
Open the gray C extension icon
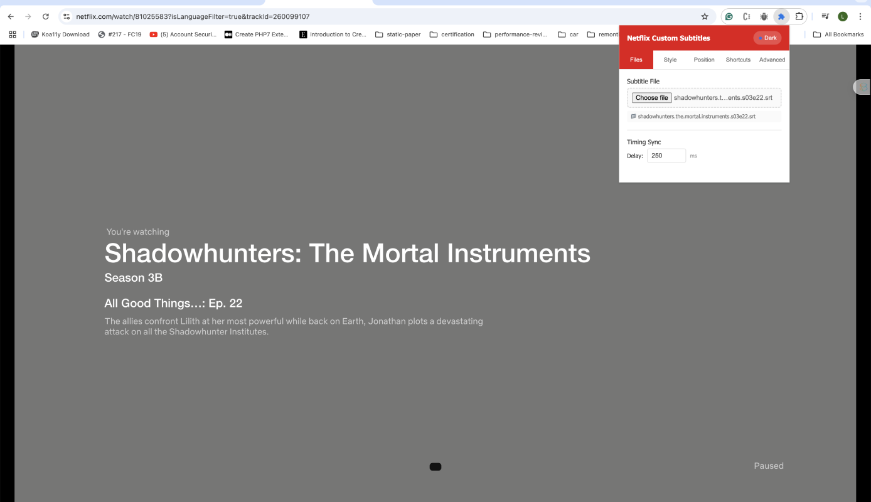[747, 16]
